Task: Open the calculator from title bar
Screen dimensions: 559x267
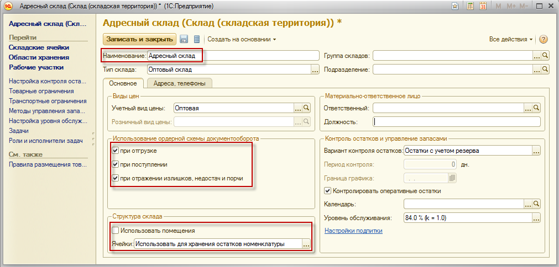Action: coord(470,6)
